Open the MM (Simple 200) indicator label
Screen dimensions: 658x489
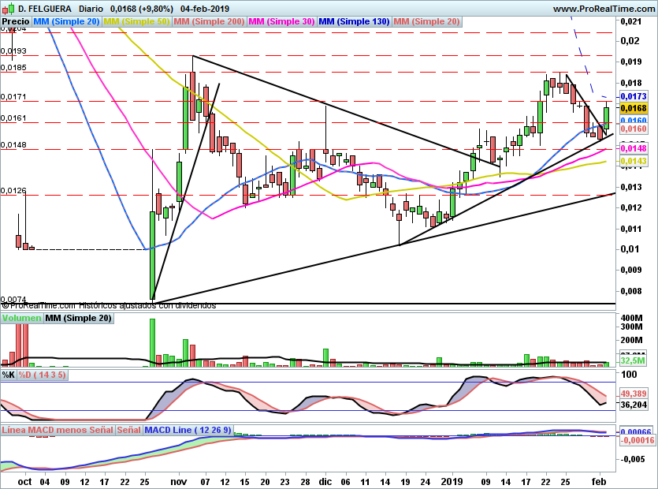point(209,21)
